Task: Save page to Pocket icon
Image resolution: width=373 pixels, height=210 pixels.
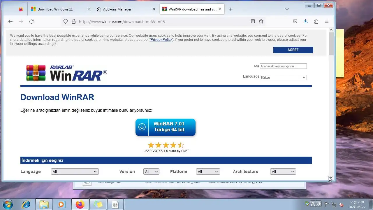Action: (295, 22)
